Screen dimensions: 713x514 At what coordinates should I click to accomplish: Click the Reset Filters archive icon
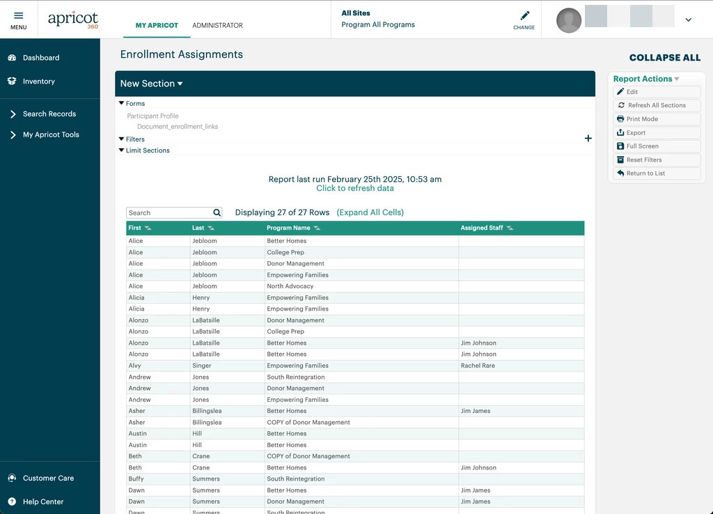(620, 159)
